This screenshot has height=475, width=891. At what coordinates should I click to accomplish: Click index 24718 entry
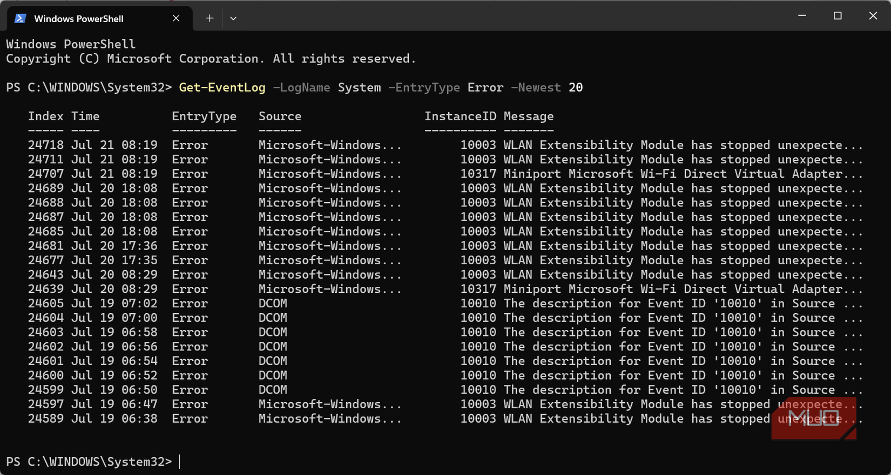click(446, 145)
